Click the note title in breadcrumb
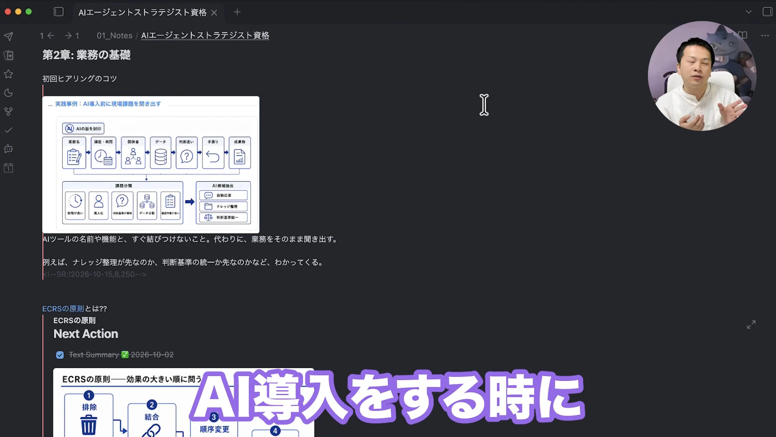The height and width of the screenshot is (437, 776). coord(205,36)
